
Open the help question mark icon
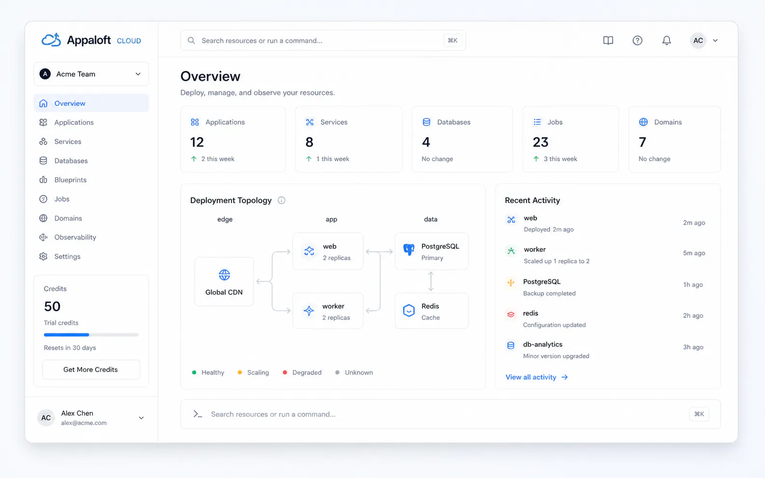click(x=637, y=40)
